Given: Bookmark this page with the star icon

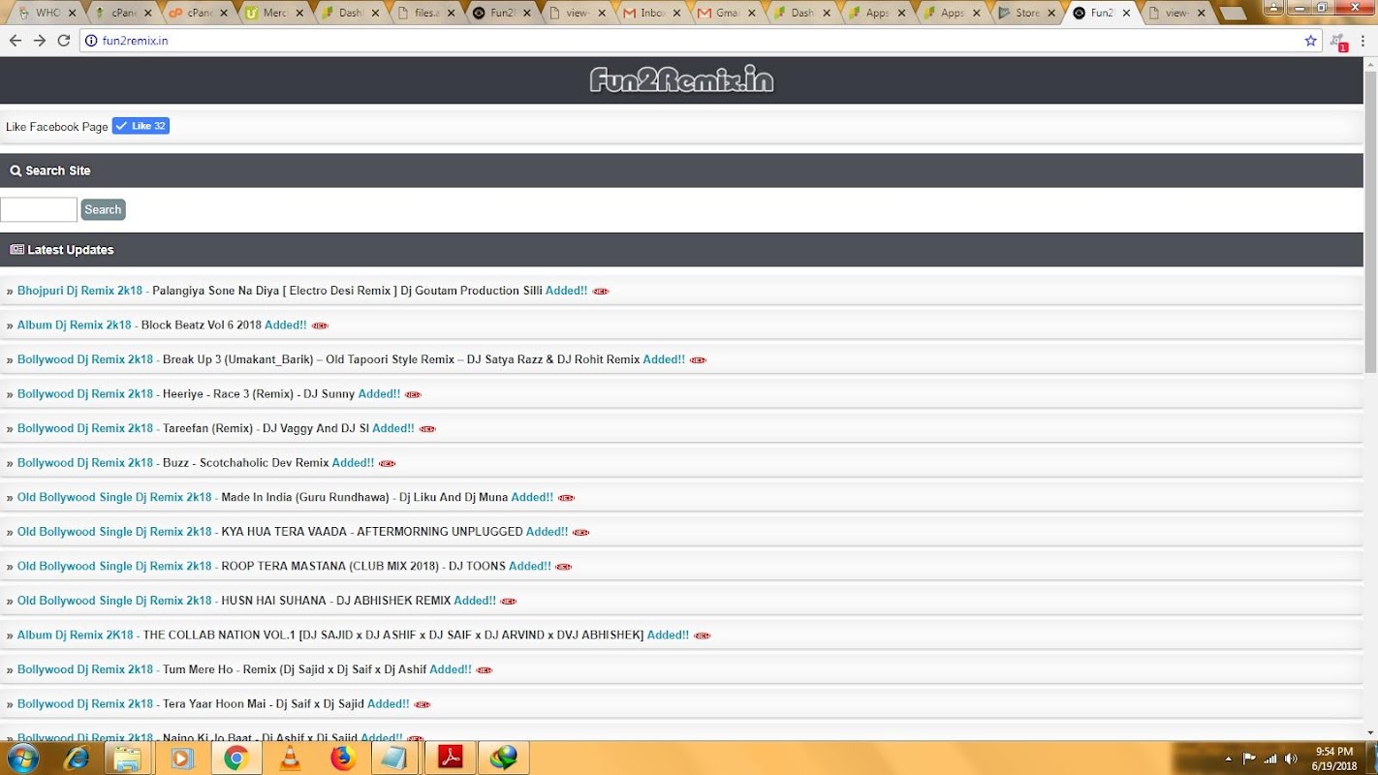Looking at the screenshot, I should 1310,41.
